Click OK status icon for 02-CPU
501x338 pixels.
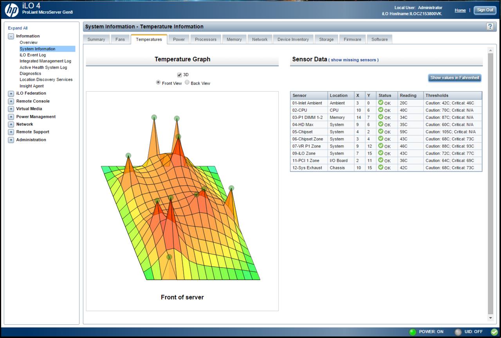point(381,110)
